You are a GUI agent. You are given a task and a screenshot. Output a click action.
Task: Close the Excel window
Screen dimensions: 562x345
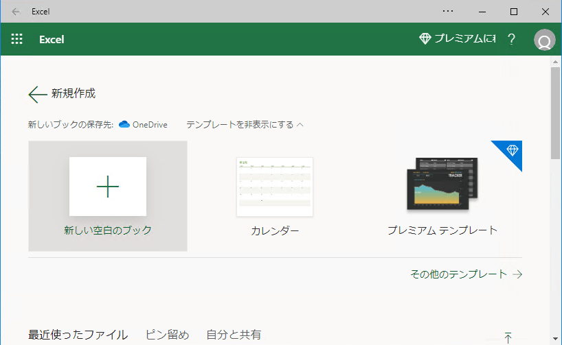click(545, 12)
